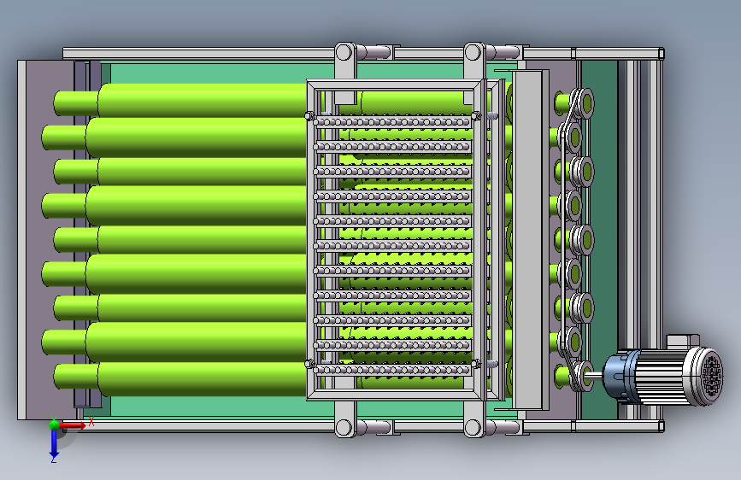This screenshot has width=741, height=480.
Task: Click the red X axis arrow of the triad
Action: click(74, 425)
